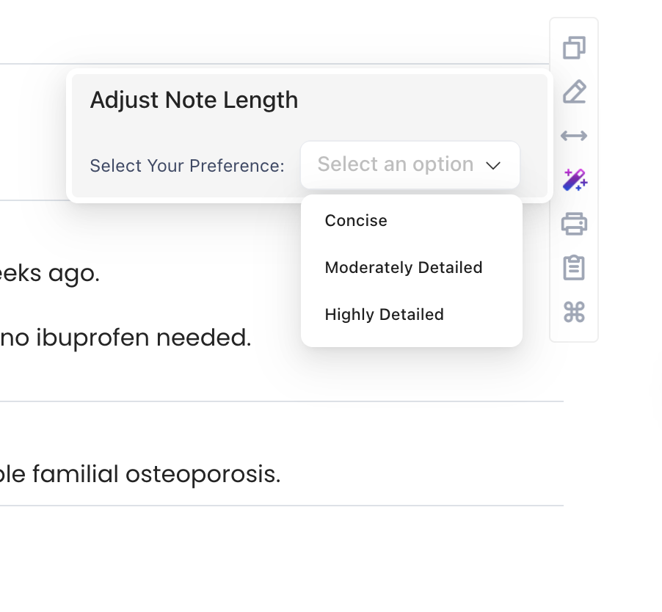This screenshot has height=612, width=662.
Task: Click the printer icon
Action: pos(574,223)
